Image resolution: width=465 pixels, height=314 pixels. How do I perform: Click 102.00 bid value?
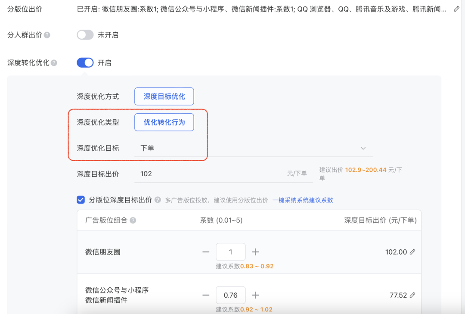(x=396, y=252)
